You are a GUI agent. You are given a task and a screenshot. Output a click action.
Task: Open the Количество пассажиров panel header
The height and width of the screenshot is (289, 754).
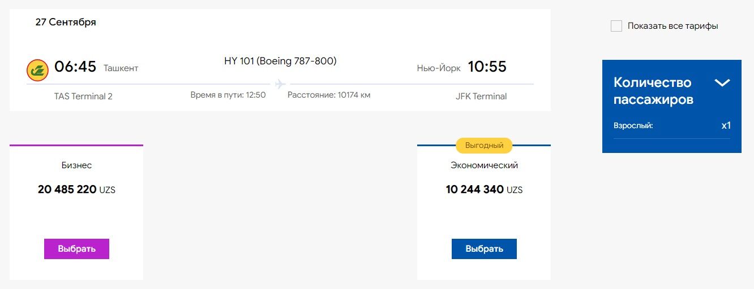pyautogui.click(x=671, y=91)
